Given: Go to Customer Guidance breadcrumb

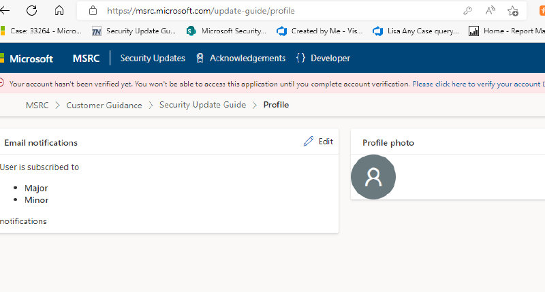Looking at the screenshot, I should pyautogui.click(x=104, y=105).
